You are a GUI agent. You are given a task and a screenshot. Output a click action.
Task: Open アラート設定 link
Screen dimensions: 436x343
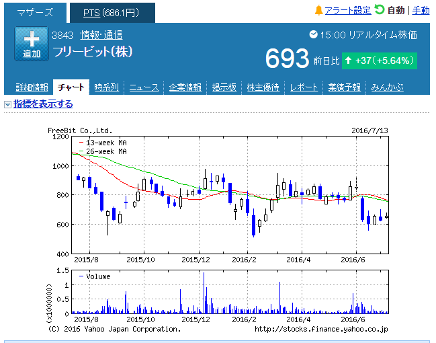(x=347, y=11)
